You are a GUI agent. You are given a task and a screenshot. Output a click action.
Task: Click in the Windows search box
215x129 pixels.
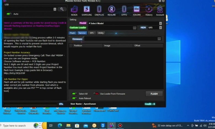(x=16, y=126)
